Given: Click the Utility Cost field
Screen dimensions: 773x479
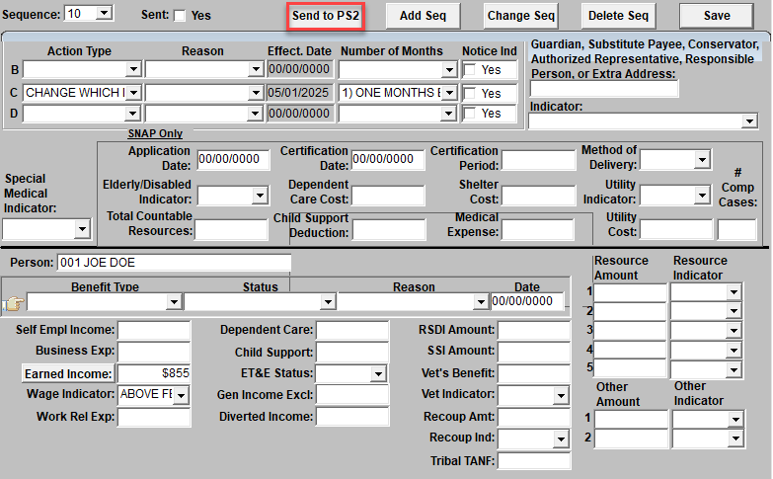Looking at the screenshot, I should pos(676,230).
